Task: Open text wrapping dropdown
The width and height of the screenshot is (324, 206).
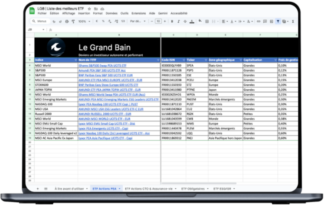Action: 241,21
